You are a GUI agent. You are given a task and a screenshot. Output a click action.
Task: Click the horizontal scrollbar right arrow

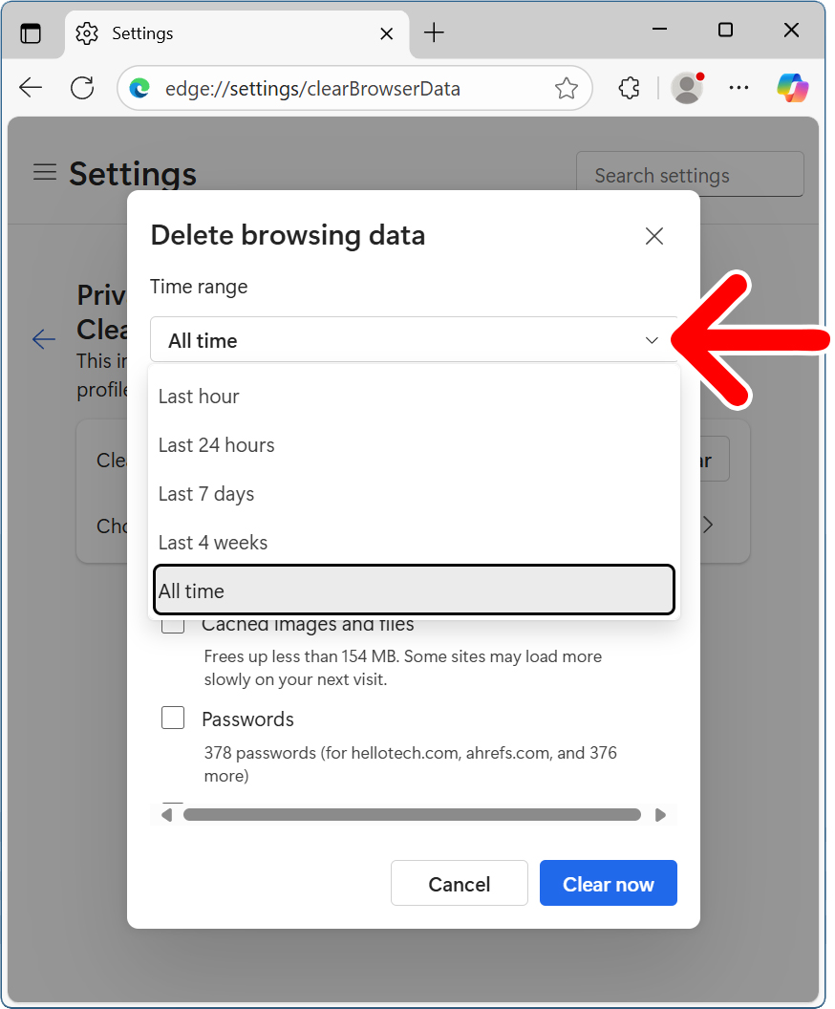pyautogui.click(x=660, y=815)
